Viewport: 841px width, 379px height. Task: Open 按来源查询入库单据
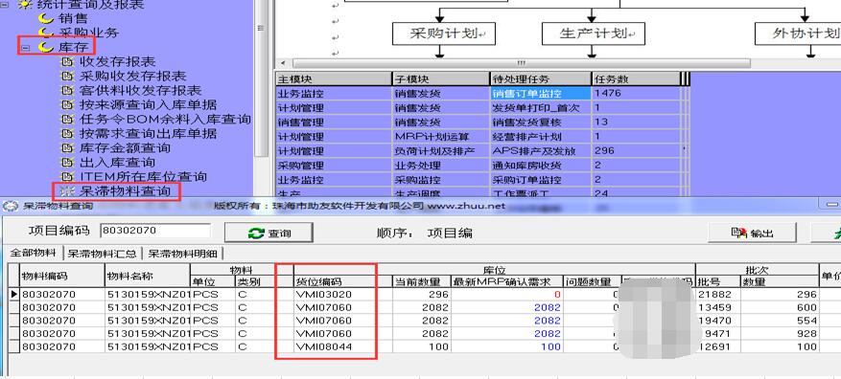[148, 105]
